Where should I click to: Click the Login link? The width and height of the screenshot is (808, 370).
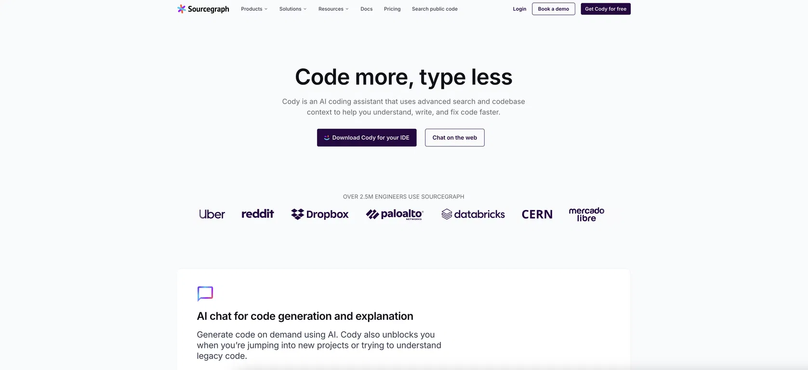click(519, 9)
